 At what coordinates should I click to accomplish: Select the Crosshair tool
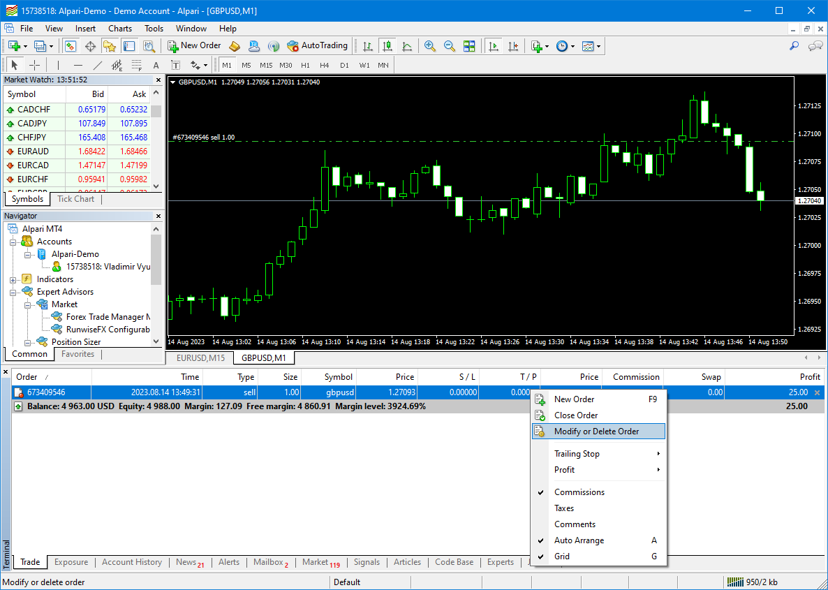[34, 66]
